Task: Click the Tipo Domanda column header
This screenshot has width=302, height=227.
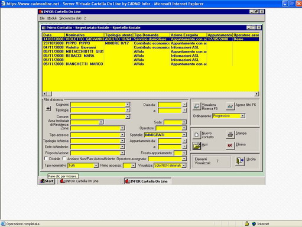Action: (151, 35)
